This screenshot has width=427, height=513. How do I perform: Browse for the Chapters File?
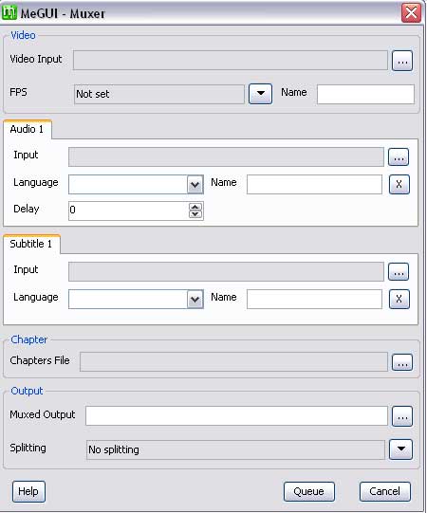402,362
